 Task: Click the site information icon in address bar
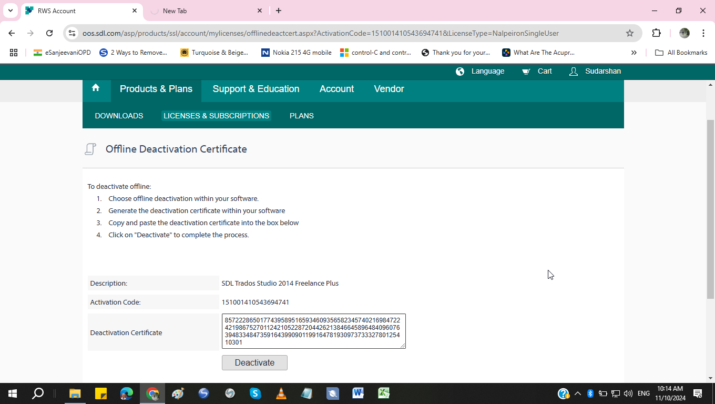[x=73, y=33]
